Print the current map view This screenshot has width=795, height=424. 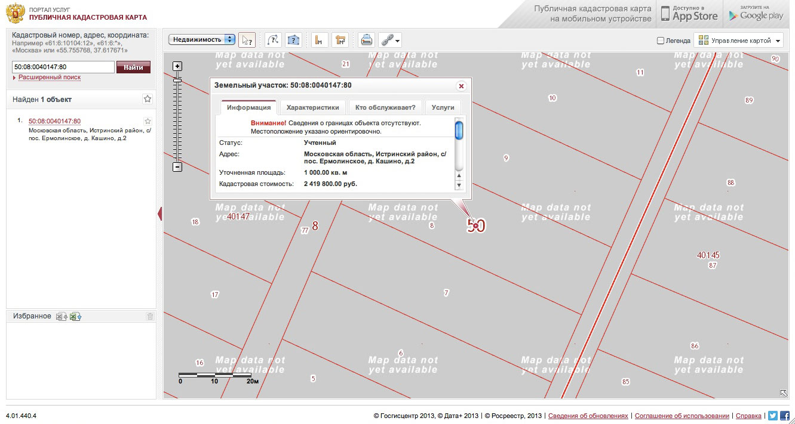point(366,40)
